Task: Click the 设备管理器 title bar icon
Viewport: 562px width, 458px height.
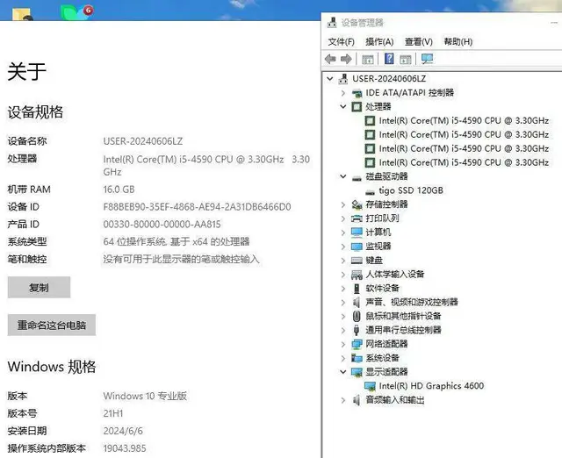Action: [x=332, y=23]
